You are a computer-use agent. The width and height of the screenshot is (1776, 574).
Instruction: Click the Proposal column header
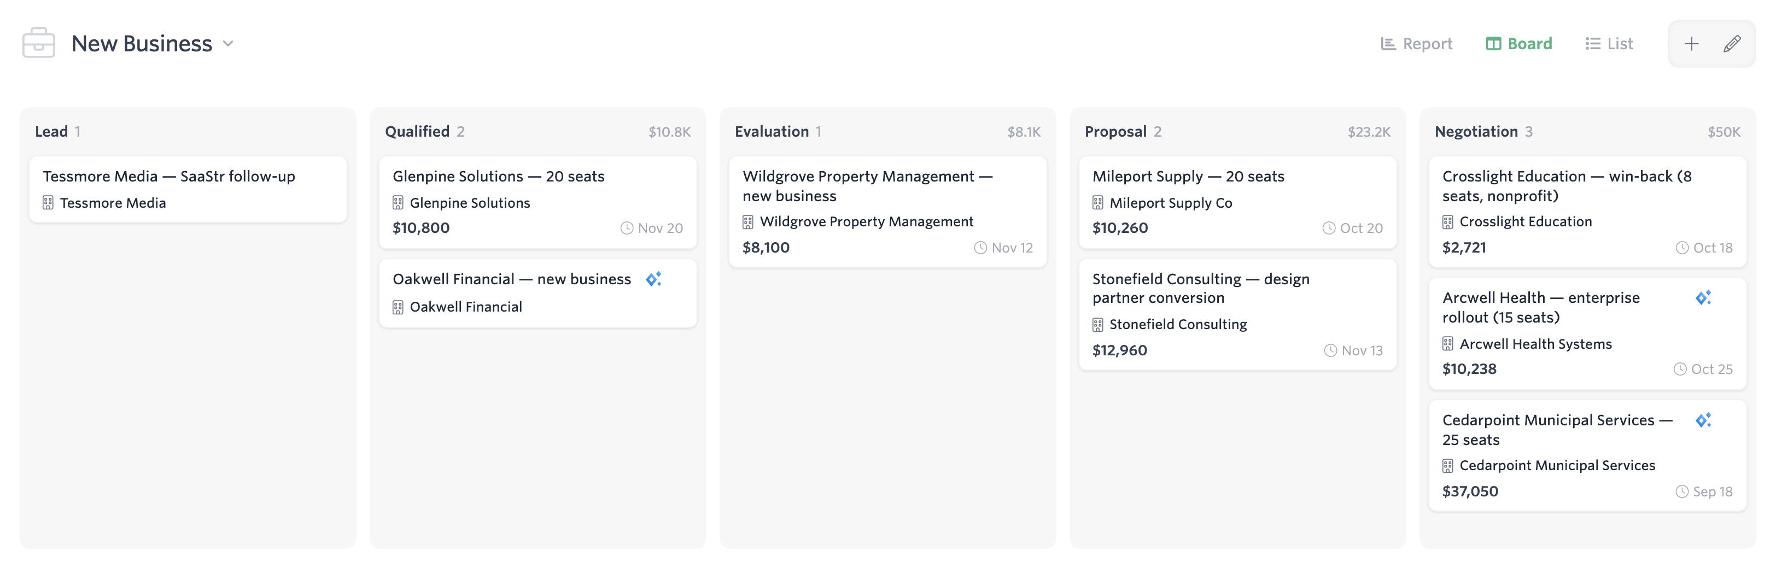click(x=1115, y=132)
